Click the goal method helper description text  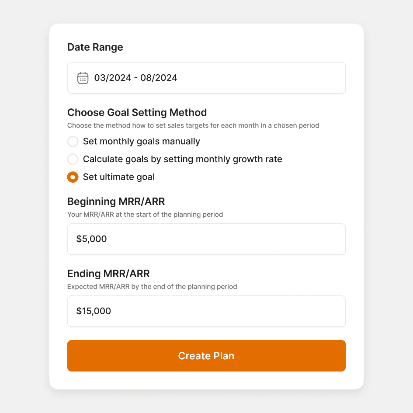(x=193, y=125)
